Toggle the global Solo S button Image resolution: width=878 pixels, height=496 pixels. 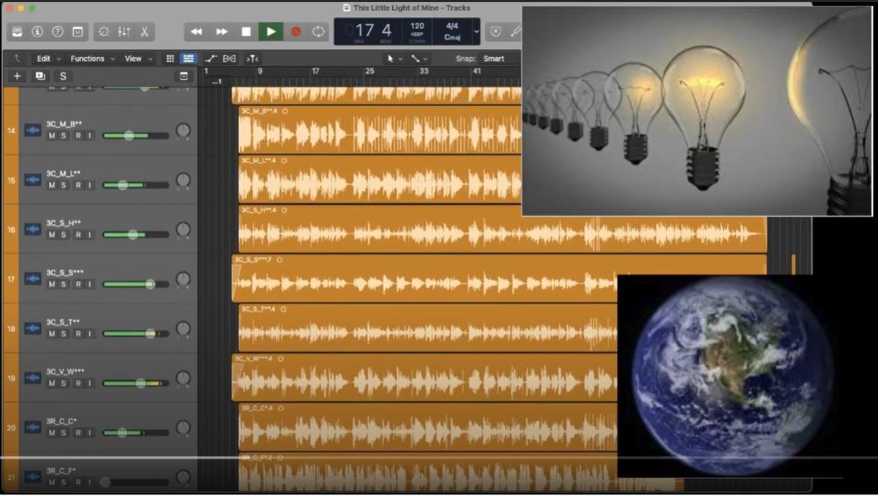tap(63, 76)
